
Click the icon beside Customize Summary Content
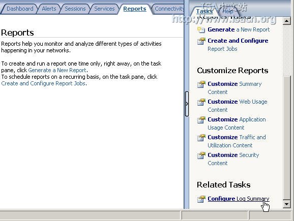pyautogui.click(x=201, y=84)
